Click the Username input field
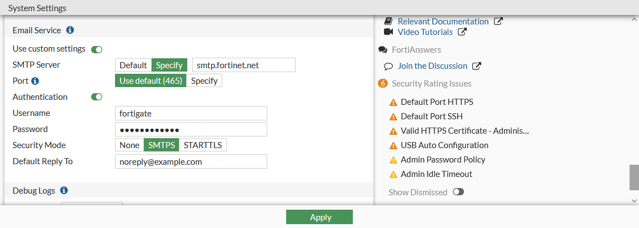This screenshot has width=639, height=228. tap(191, 113)
